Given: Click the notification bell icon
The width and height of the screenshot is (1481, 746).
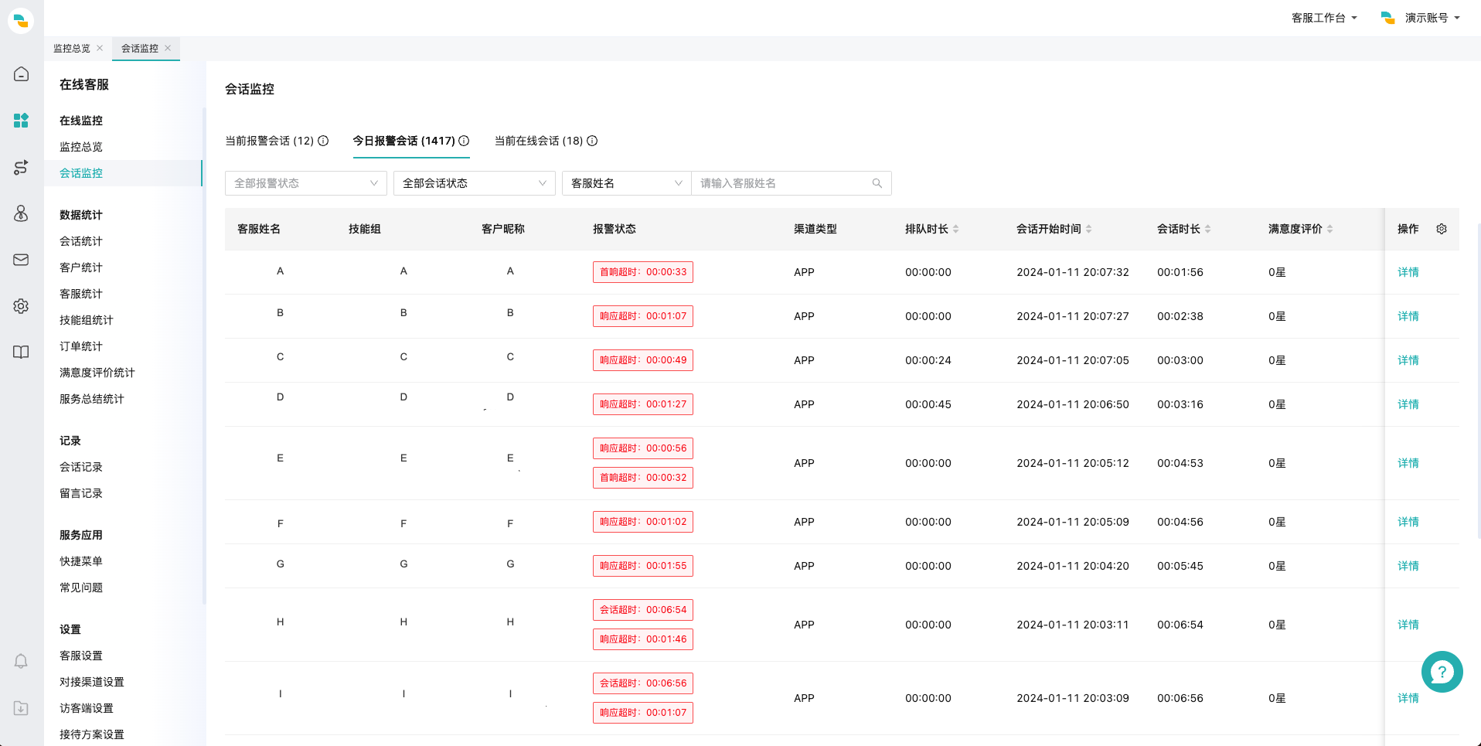Looking at the screenshot, I should coord(21,662).
